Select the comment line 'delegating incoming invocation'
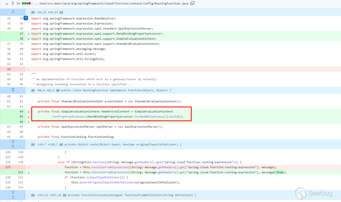 (84, 84)
